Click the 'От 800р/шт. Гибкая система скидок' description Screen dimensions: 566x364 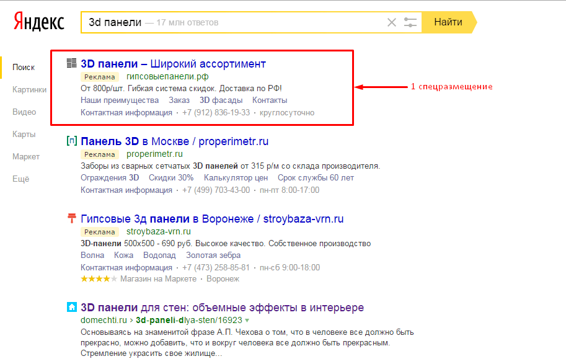coord(181,89)
